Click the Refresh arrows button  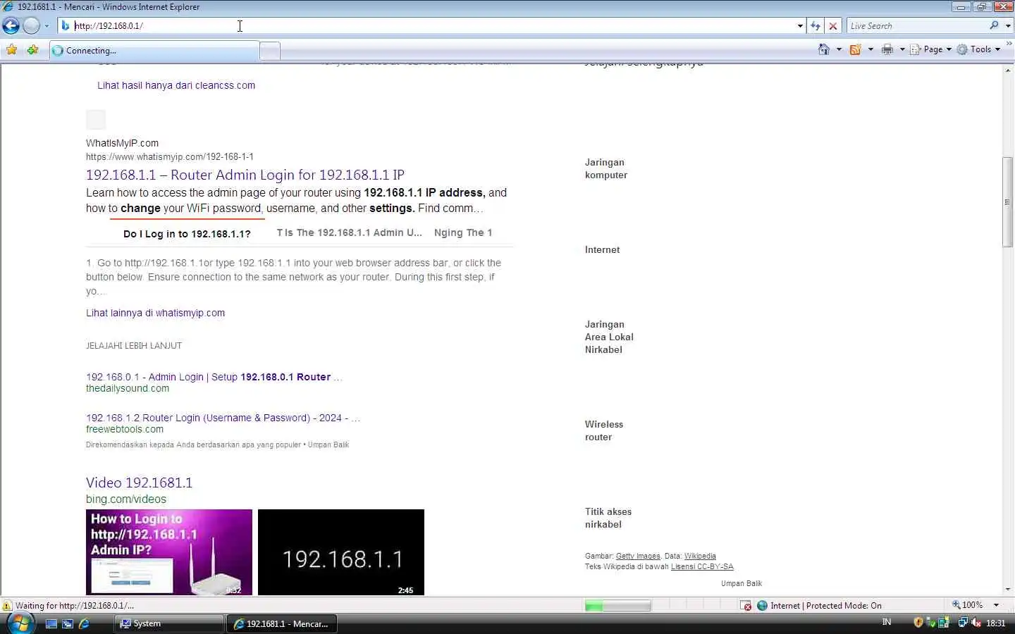pos(816,26)
